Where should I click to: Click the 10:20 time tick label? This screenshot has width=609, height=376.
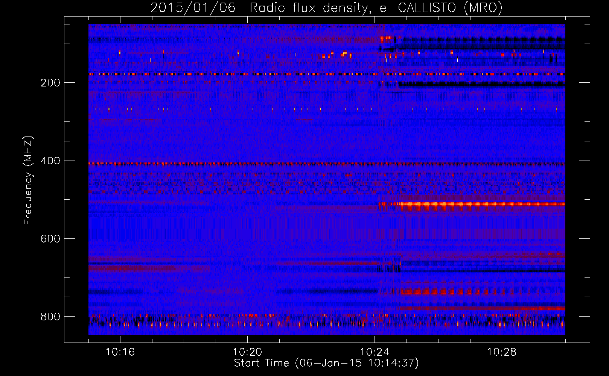tap(247, 352)
